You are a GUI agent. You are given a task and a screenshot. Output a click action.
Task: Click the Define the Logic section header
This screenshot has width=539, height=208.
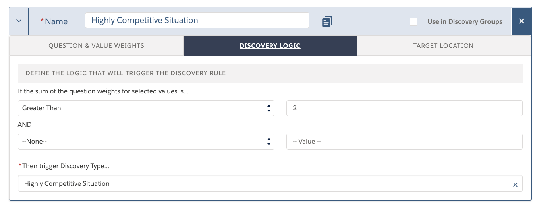click(x=270, y=73)
